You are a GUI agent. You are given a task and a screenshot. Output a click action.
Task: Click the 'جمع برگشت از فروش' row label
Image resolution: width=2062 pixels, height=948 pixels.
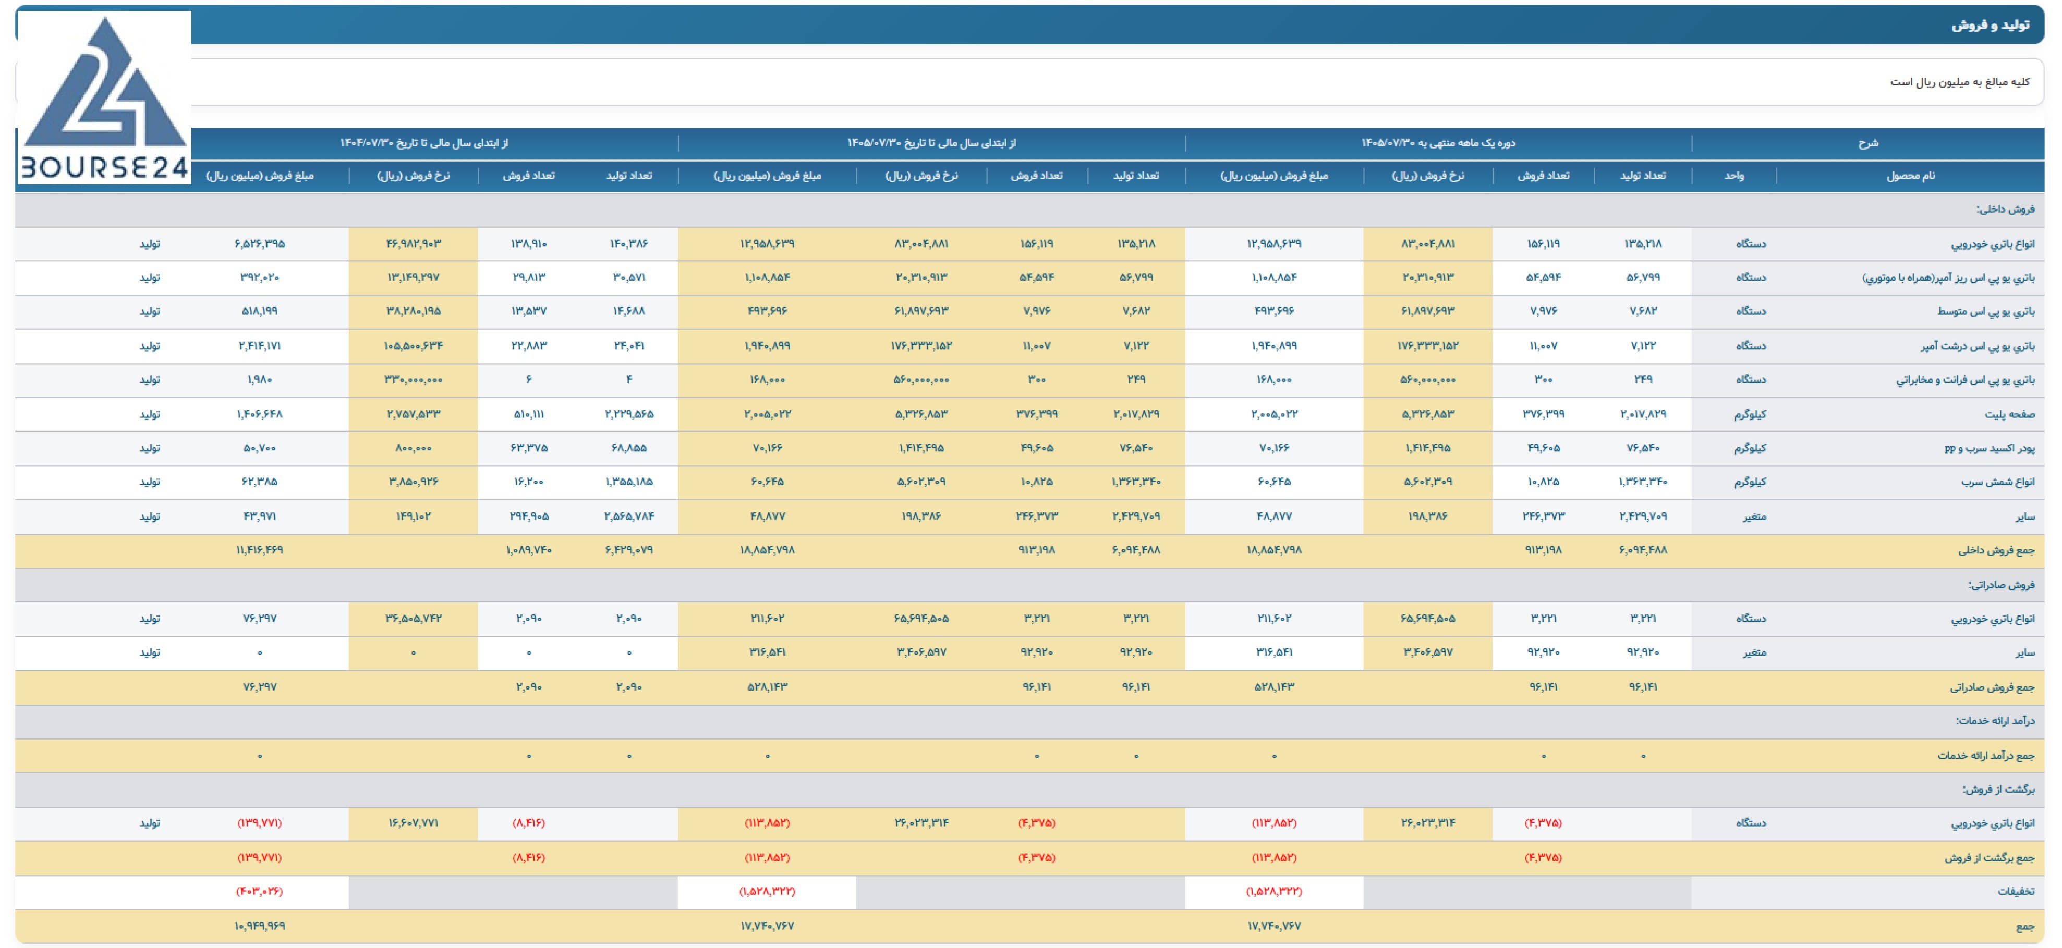(x=1989, y=858)
